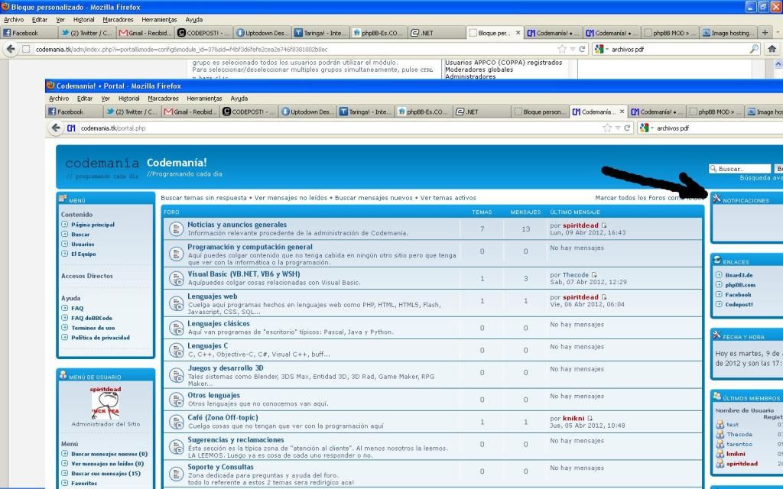Image resolution: width=783 pixels, height=489 pixels.
Task: Click the search magnifier in the rear window's search box
Action: coord(754,49)
